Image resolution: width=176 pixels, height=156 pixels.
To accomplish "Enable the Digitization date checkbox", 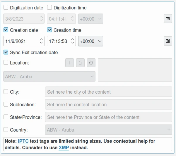I will [6, 8].
